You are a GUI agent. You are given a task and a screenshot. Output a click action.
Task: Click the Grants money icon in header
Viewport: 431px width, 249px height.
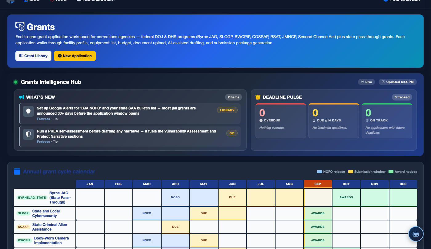20,27
